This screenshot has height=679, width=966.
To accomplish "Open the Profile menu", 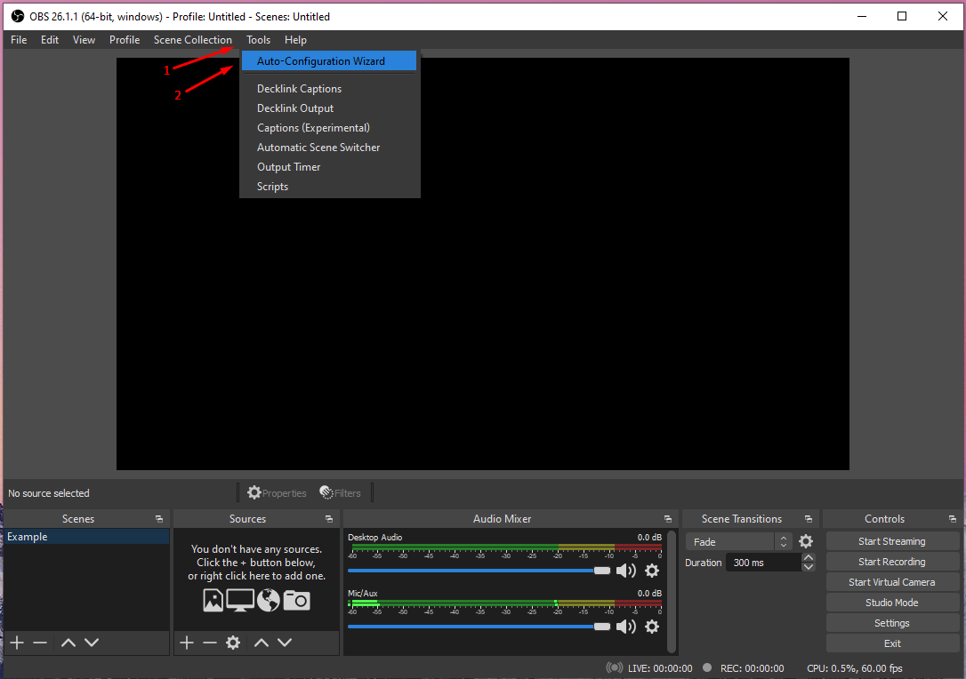I will 125,40.
